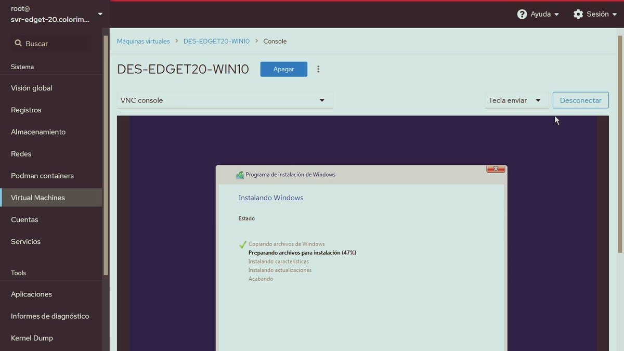Click the Desconectar button

click(x=580, y=100)
